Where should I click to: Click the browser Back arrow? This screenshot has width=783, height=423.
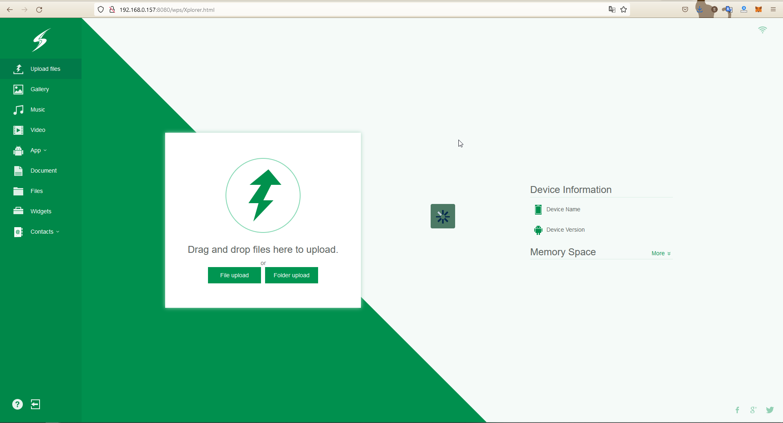coord(10,9)
